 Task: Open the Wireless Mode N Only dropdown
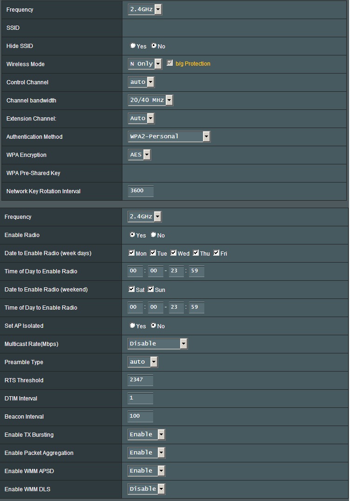point(145,64)
